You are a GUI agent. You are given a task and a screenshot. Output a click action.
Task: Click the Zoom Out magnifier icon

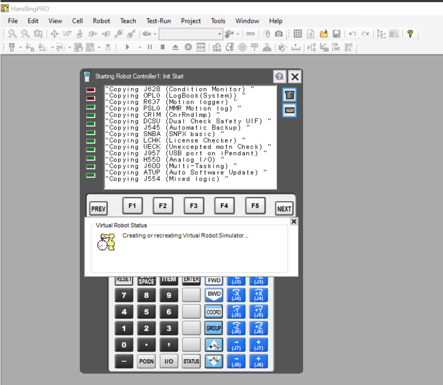click(x=25, y=34)
